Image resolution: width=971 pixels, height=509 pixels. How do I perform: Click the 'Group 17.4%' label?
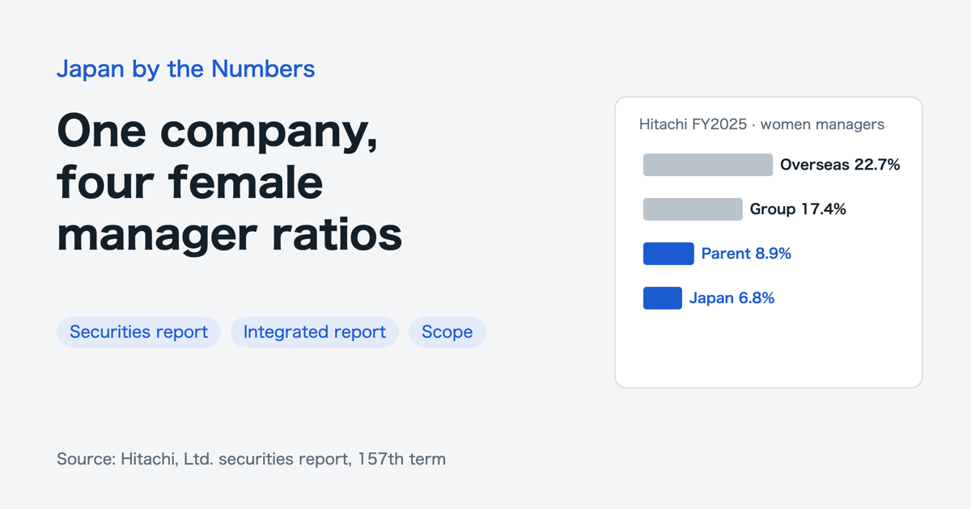(798, 209)
